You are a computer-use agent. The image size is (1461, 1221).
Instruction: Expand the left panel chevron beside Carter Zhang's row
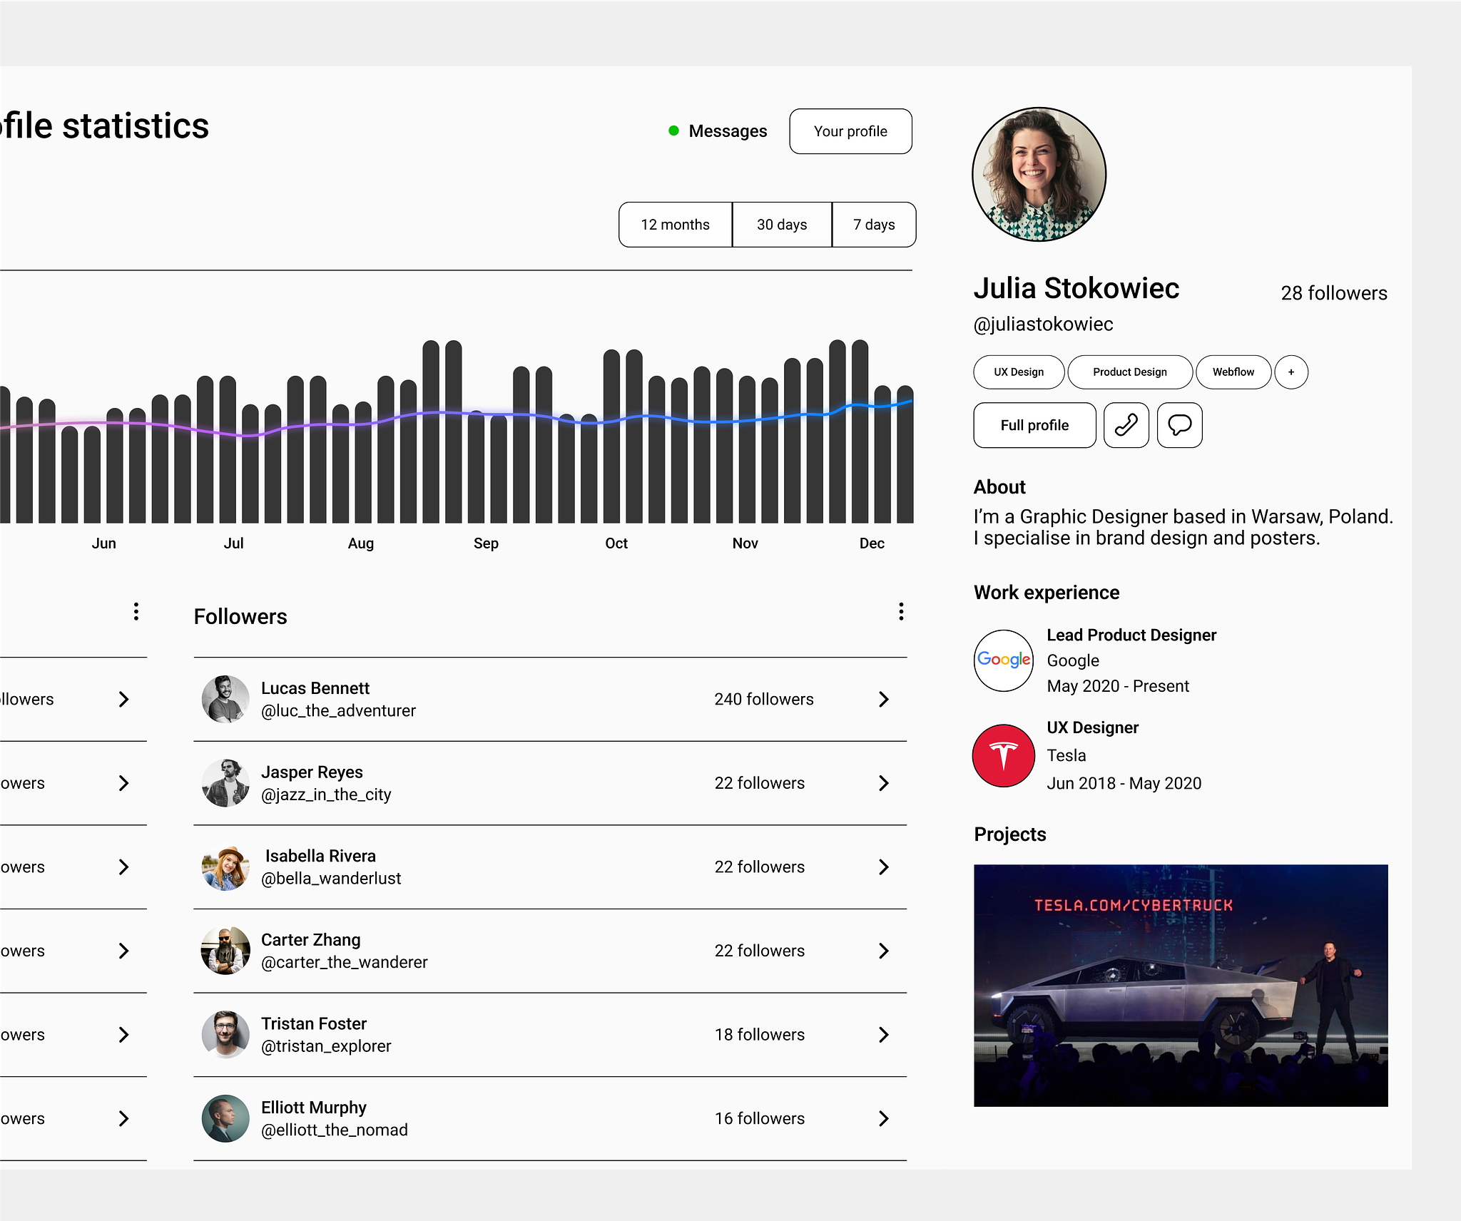123,951
